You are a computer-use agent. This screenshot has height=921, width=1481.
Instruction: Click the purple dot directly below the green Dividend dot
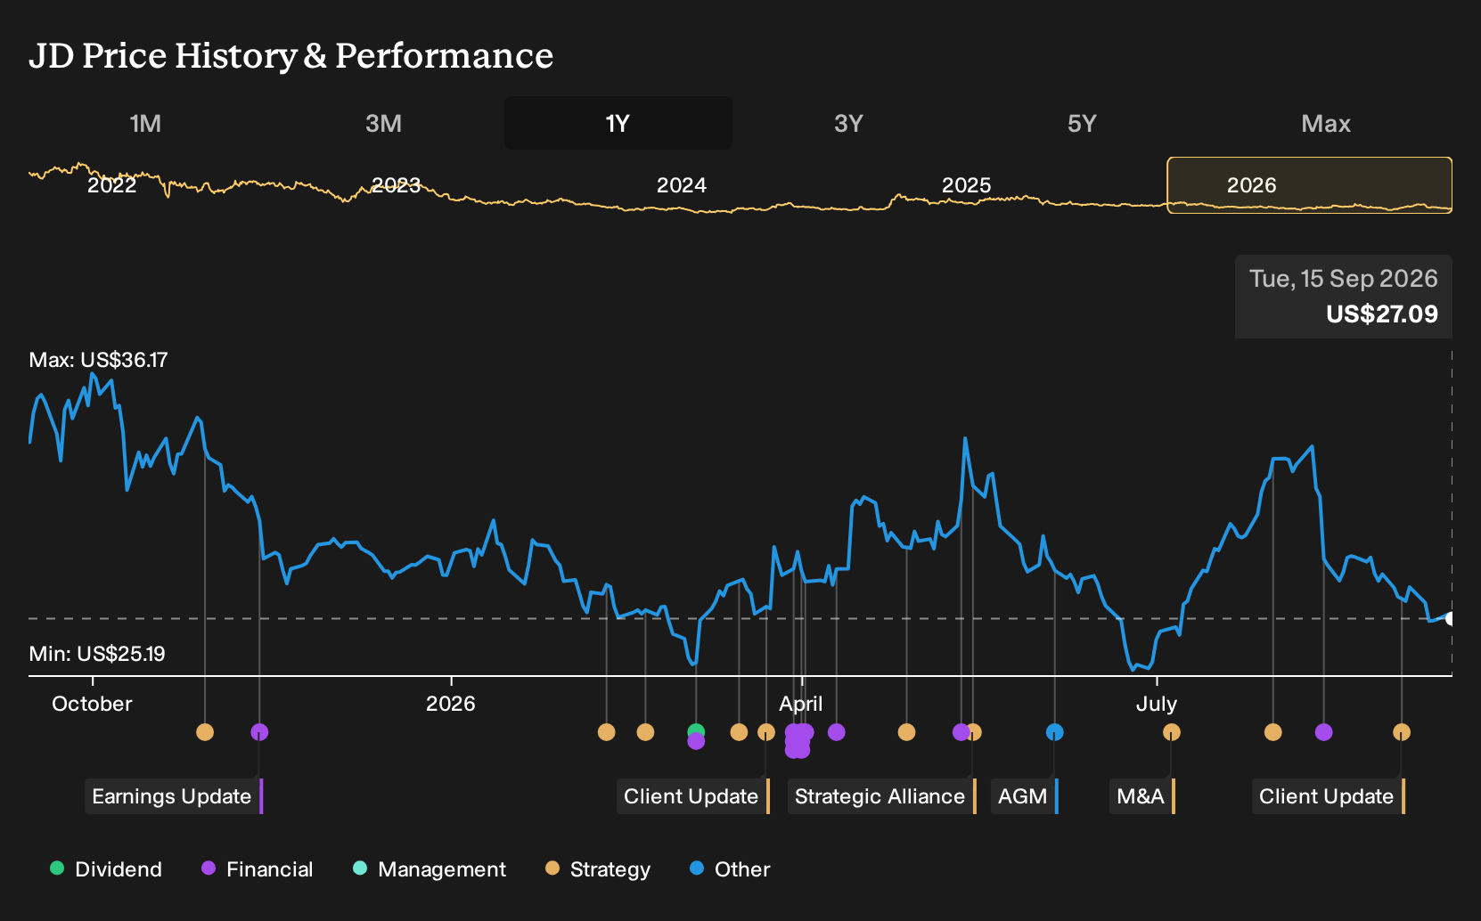tap(697, 741)
